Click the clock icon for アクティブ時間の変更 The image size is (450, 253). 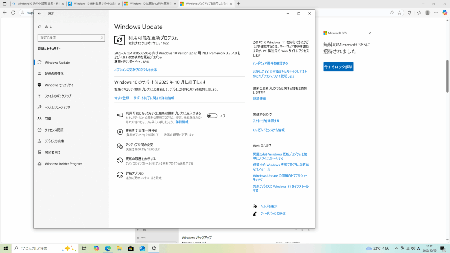[120, 146]
